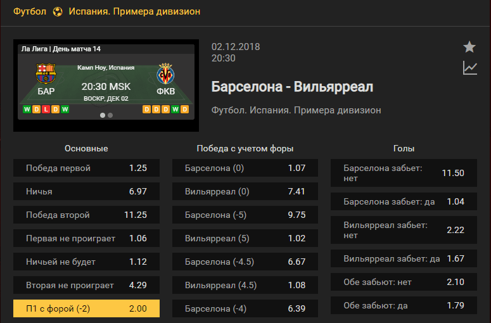
Task: Click the БАР team abbreviation
Action: coord(46,91)
